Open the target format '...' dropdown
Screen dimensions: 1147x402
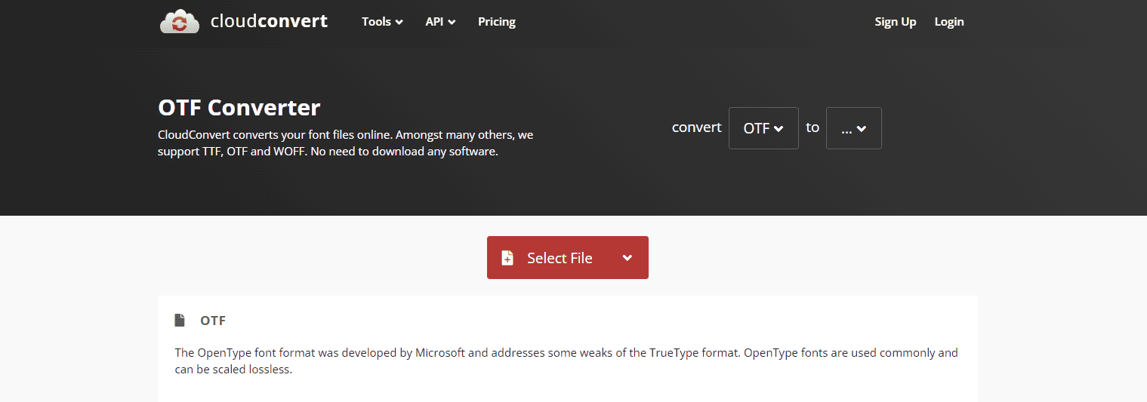[x=853, y=128]
